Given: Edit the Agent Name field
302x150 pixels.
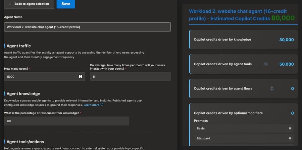Looking at the screenshot, I should tap(87, 27).
